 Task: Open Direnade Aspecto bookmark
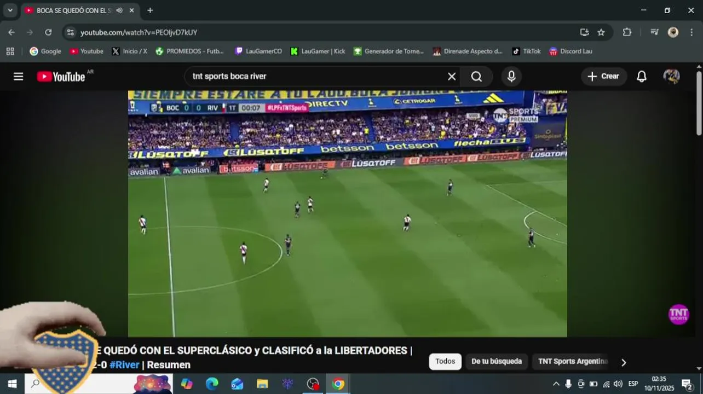pos(468,51)
